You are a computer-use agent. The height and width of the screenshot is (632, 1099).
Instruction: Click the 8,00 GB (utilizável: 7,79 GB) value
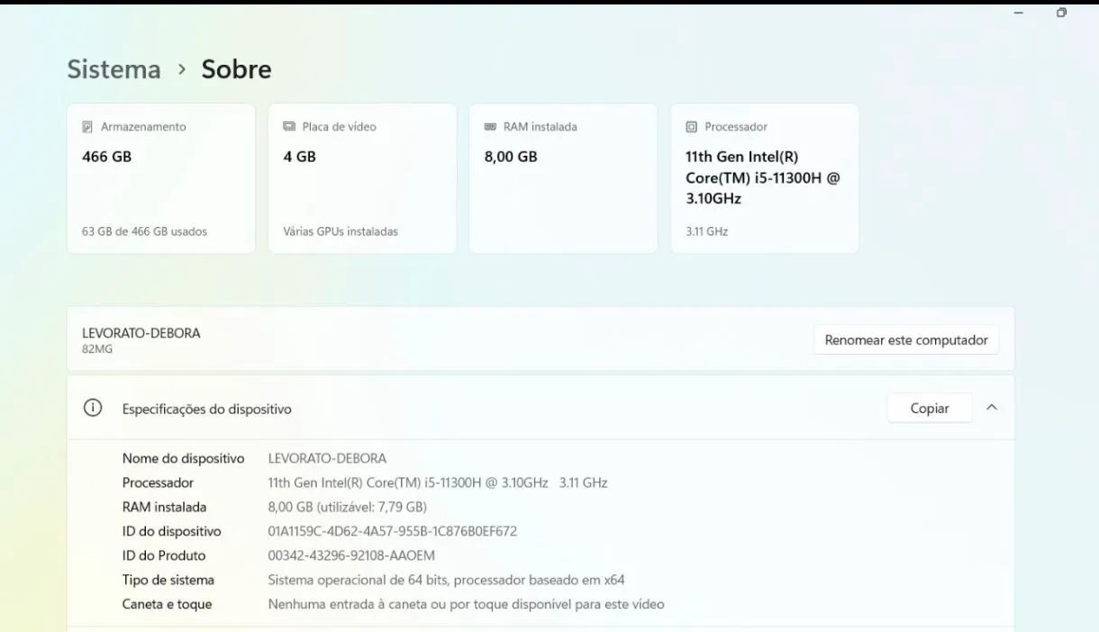[348, 507]
